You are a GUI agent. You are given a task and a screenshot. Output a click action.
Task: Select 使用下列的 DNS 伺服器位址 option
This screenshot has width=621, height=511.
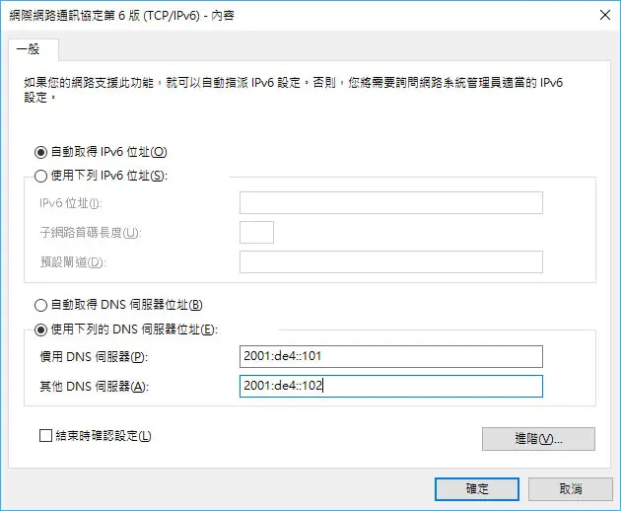point(40,329)
